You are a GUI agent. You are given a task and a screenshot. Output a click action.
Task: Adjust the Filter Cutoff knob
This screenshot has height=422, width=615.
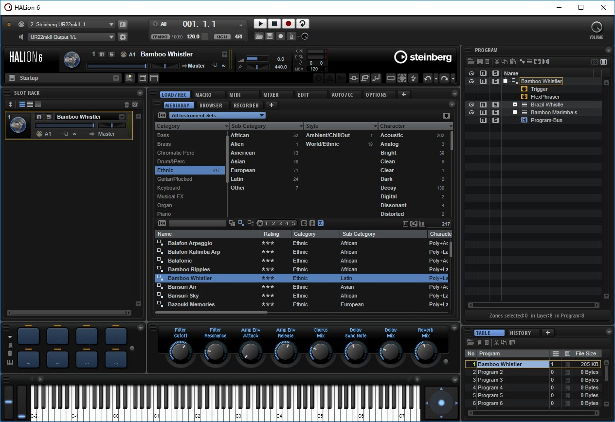point(180,351)
